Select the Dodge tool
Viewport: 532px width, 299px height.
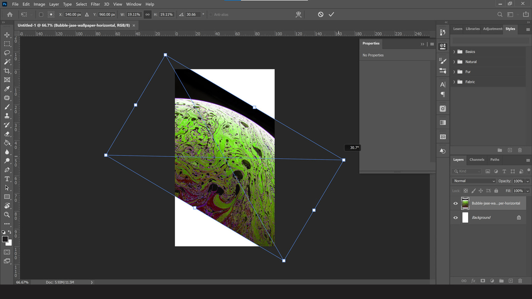7,161
